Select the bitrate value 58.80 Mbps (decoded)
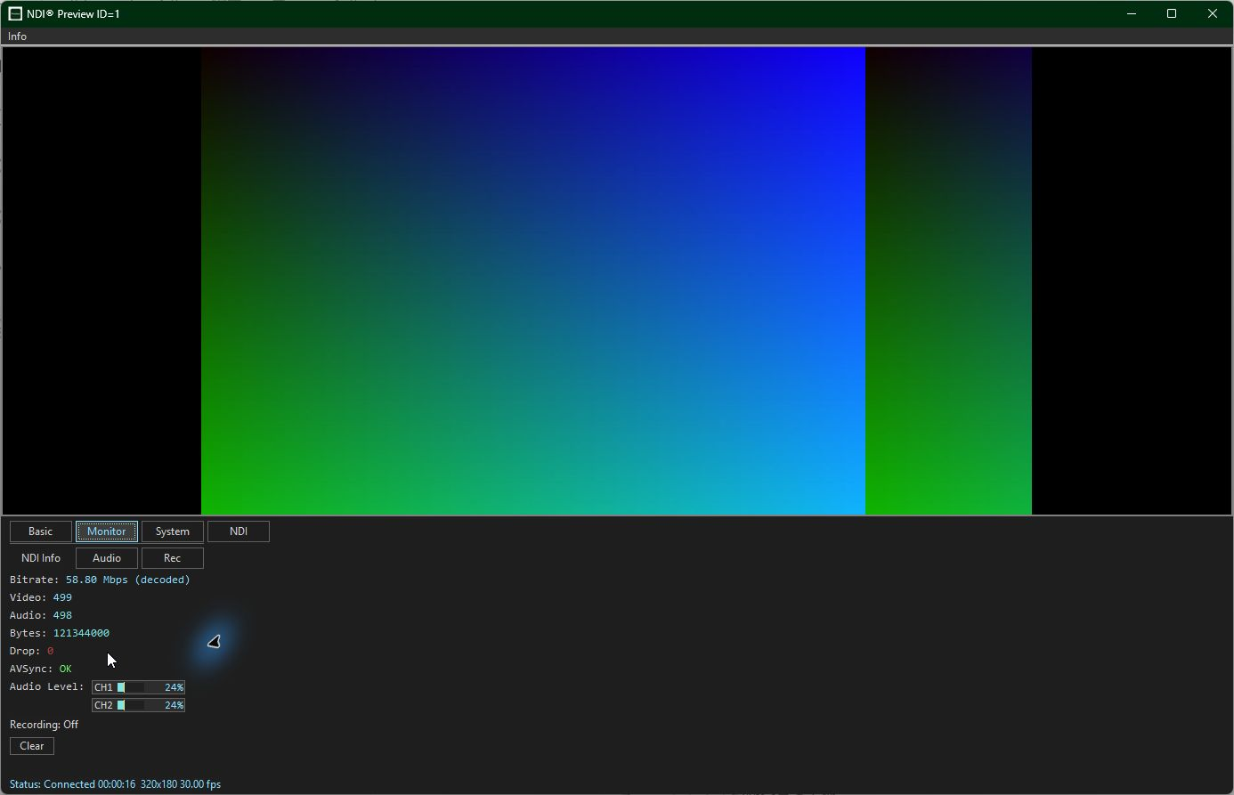Viewport: 1234px width, 795px height. [128, 580]
